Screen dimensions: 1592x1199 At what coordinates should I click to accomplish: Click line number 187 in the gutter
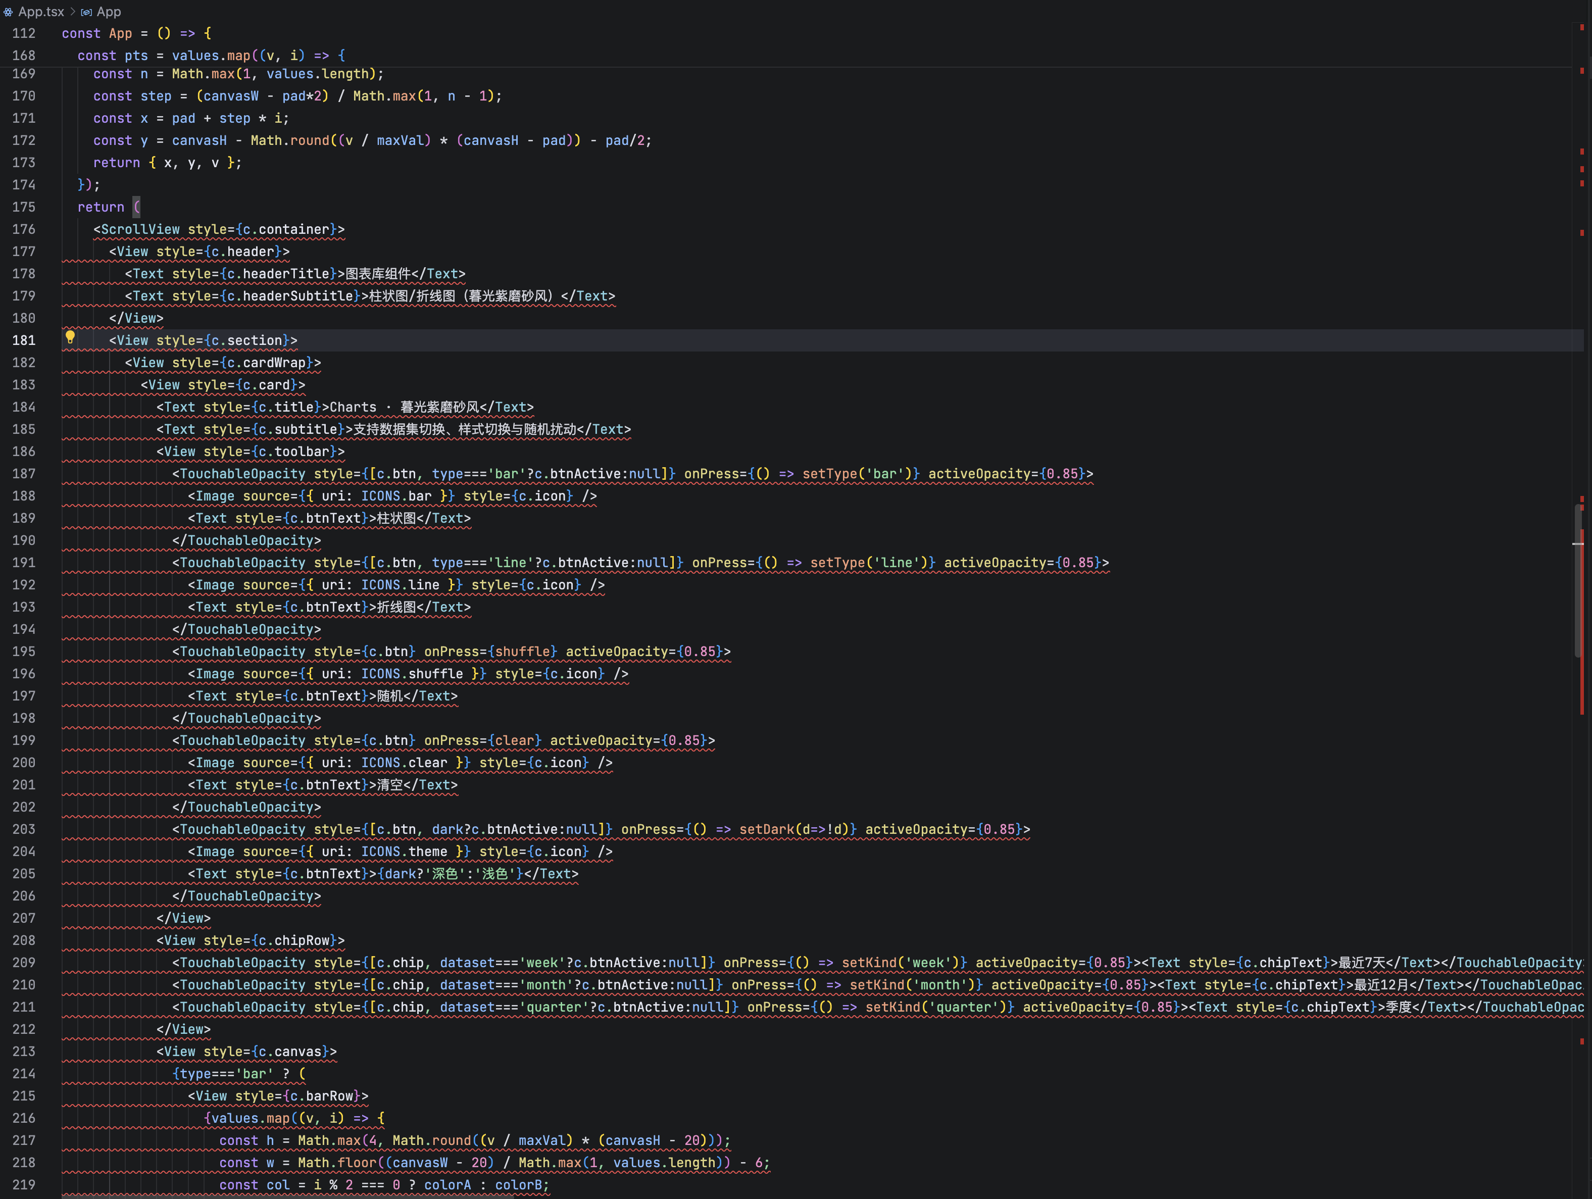coord(24,474)
